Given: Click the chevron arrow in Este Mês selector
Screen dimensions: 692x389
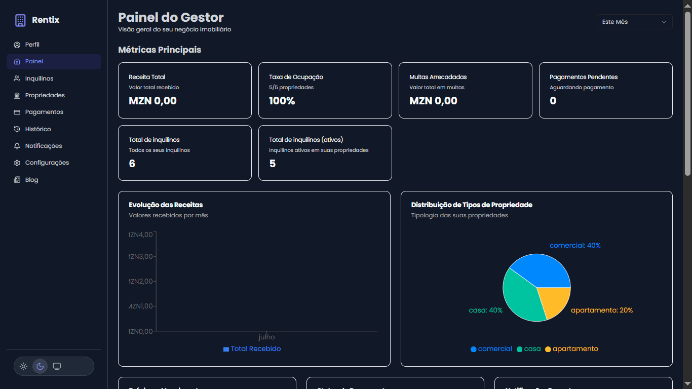Looking at the screenshot, I should [664, 22].
